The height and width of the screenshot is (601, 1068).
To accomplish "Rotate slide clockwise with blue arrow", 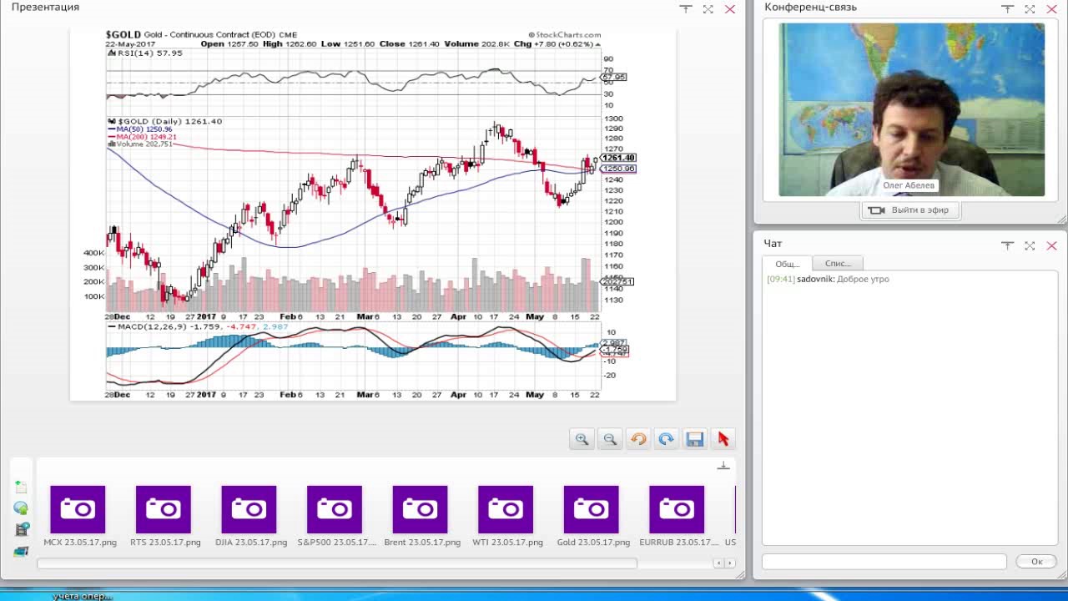I will (666, 439).
